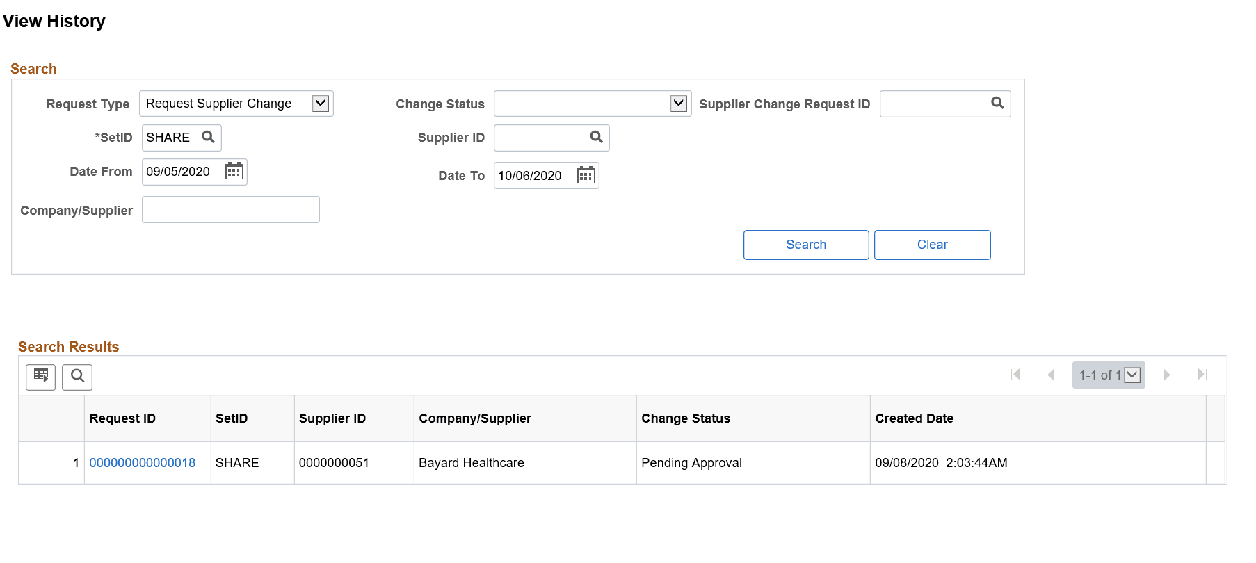Sort by Request ID column header

point(122,418)
